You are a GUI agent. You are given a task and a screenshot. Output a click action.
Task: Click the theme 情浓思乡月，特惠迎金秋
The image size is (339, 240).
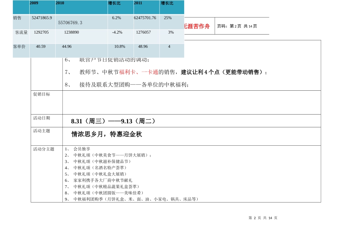click(x=107, y=134)
